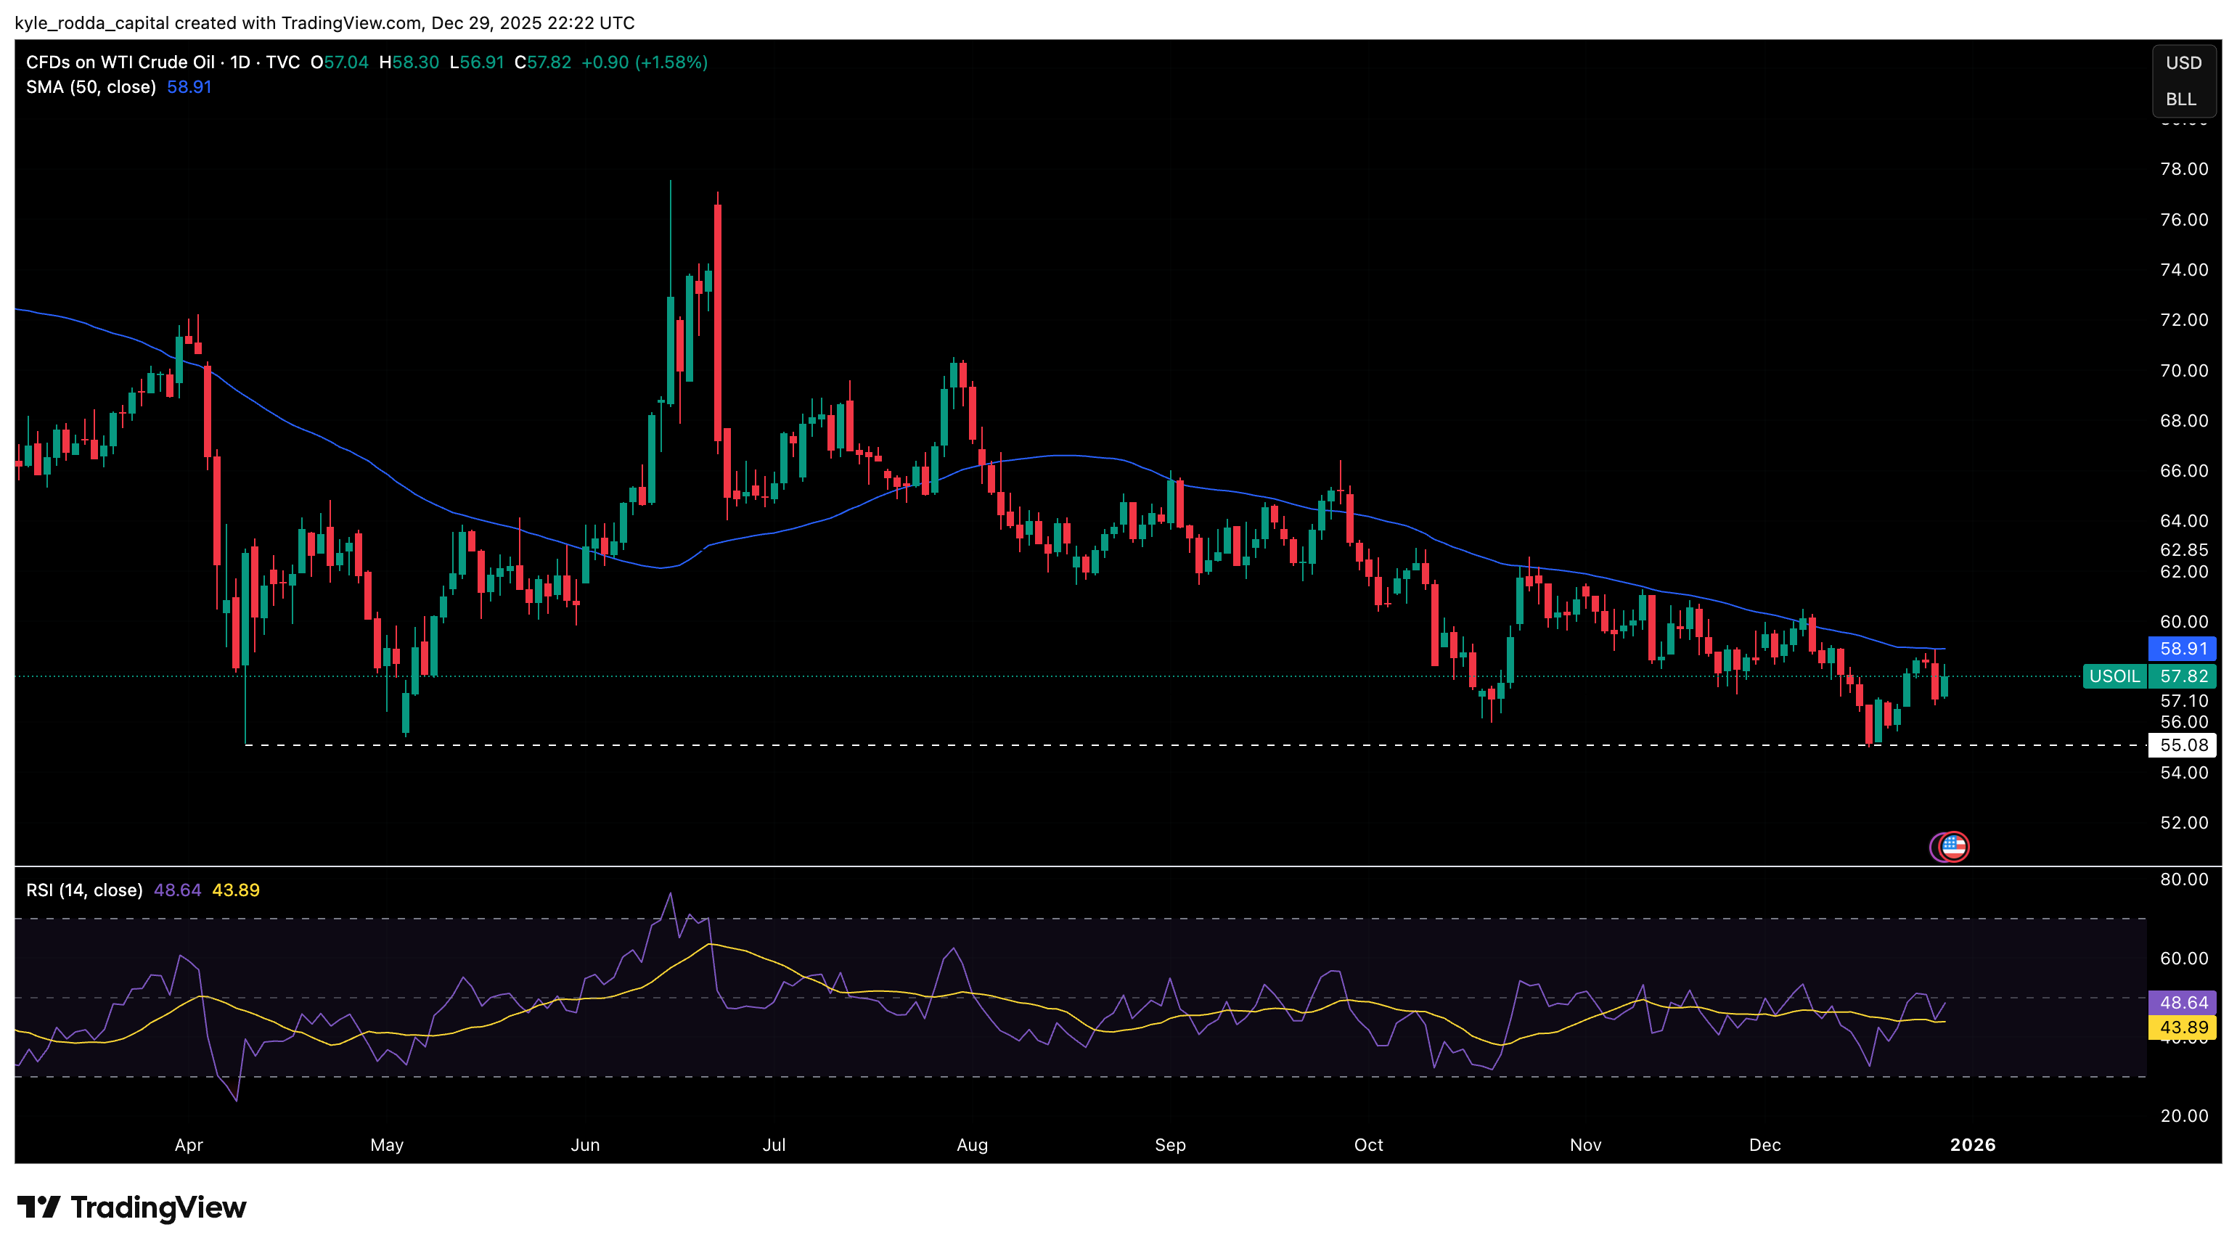Click the RSI (14, close) indicator legend
This screenshot has width=2237, height=1251.
click(84, 890)
